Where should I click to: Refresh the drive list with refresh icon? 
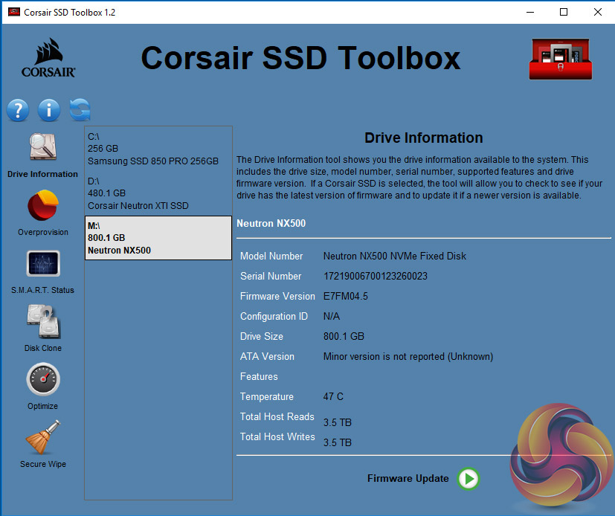click(x=80, y=110)
